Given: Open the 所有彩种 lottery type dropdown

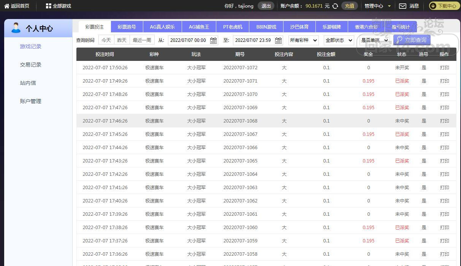Looking at the screenshot, I should click(303, 40).
